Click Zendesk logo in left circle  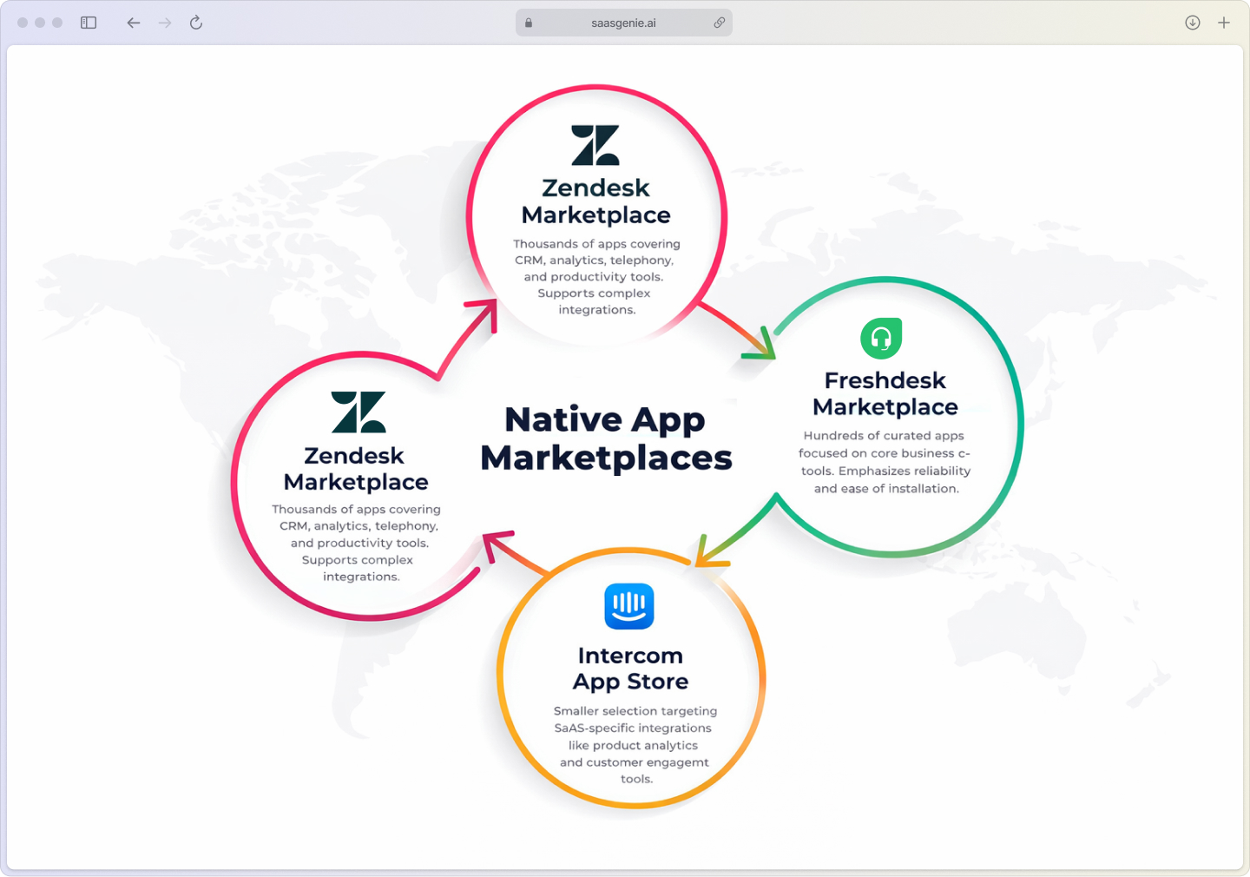tap(359, 412)
